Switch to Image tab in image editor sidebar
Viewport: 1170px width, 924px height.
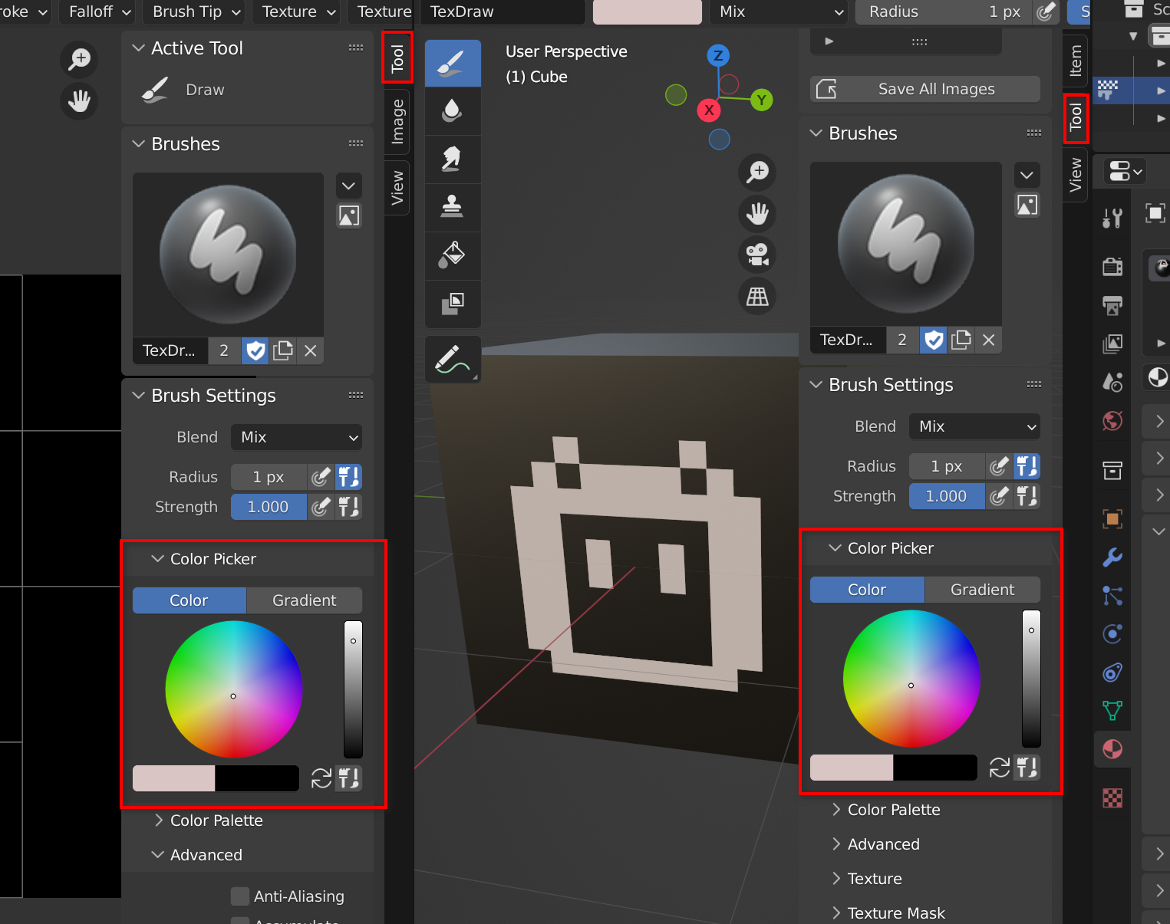pos(397,121)
